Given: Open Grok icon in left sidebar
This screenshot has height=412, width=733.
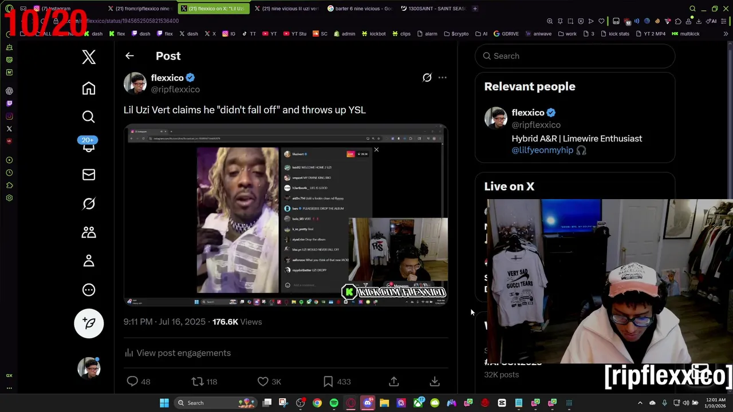Looking at the screenshot, I should (89, 203).
